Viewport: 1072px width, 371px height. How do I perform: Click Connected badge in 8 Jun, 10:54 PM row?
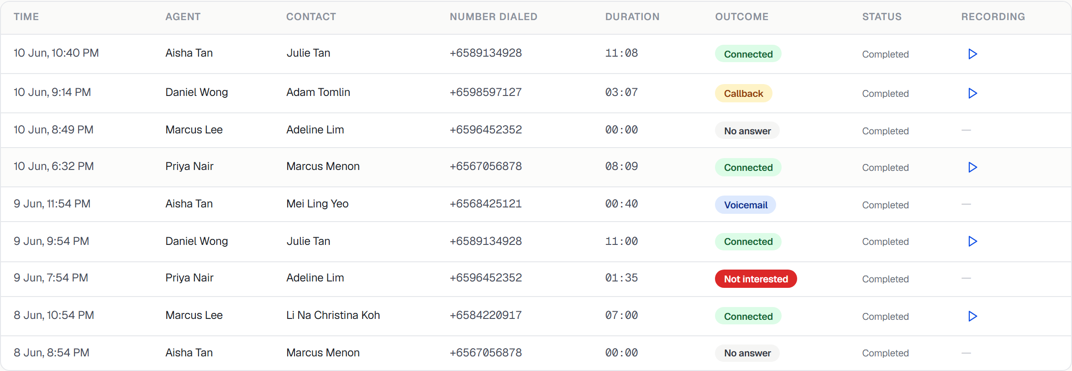[748, 316]
